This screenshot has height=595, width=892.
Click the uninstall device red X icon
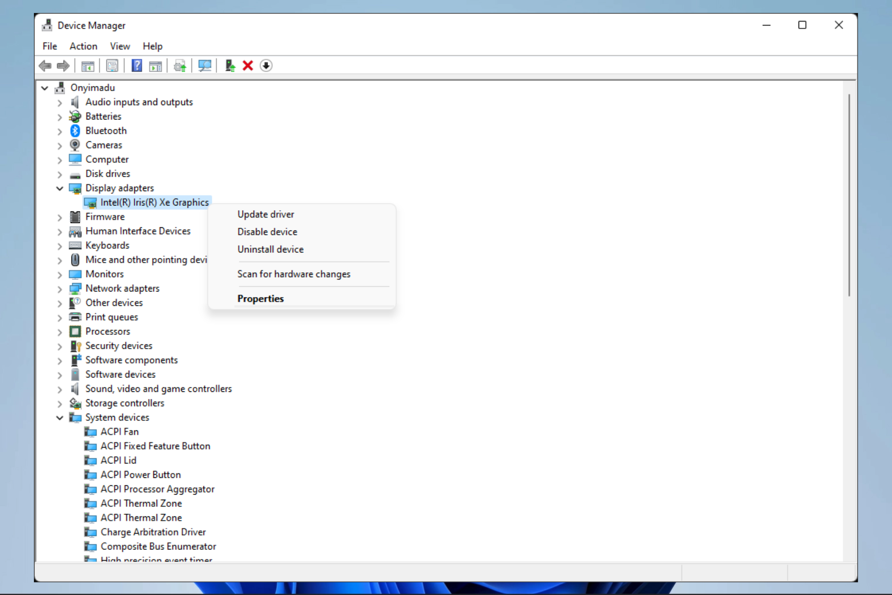(248, 65)
